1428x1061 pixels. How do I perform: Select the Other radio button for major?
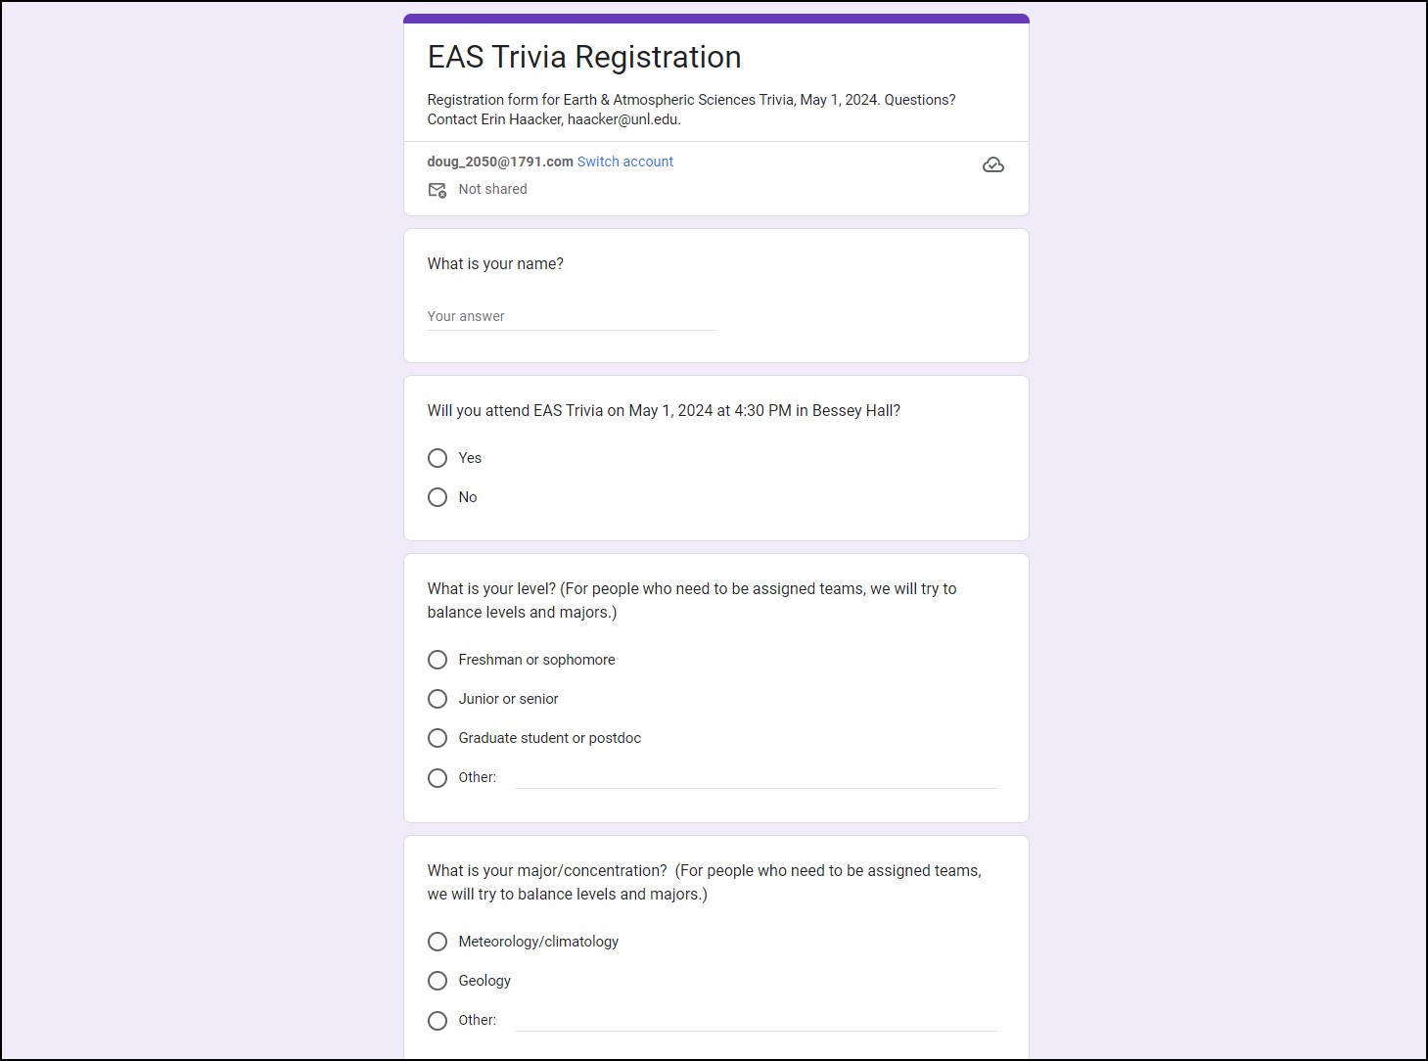pyautogui.click(x=438, y=1021)
